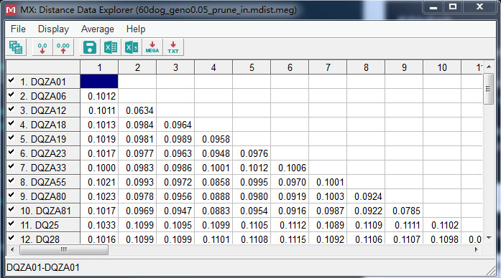501x278 pixels.
Task: Click the vertical scrollbar thumb
Action: click(x=488, y=89)
